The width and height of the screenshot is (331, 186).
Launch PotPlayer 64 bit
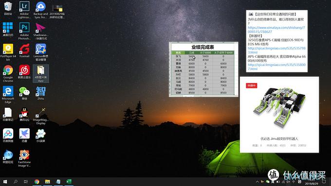click(x=8, y=52)
